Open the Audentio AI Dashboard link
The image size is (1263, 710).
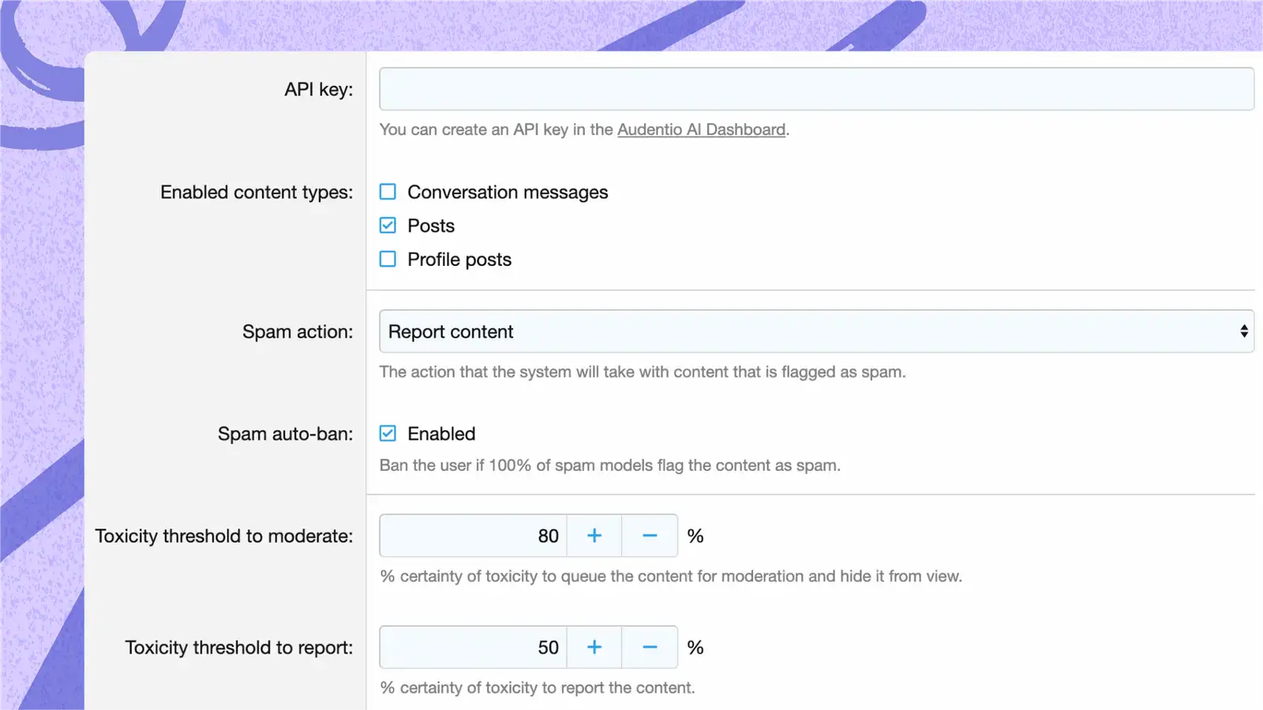(701, 129)
